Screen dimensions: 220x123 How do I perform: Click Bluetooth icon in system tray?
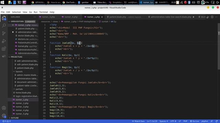tap(189, 2)
